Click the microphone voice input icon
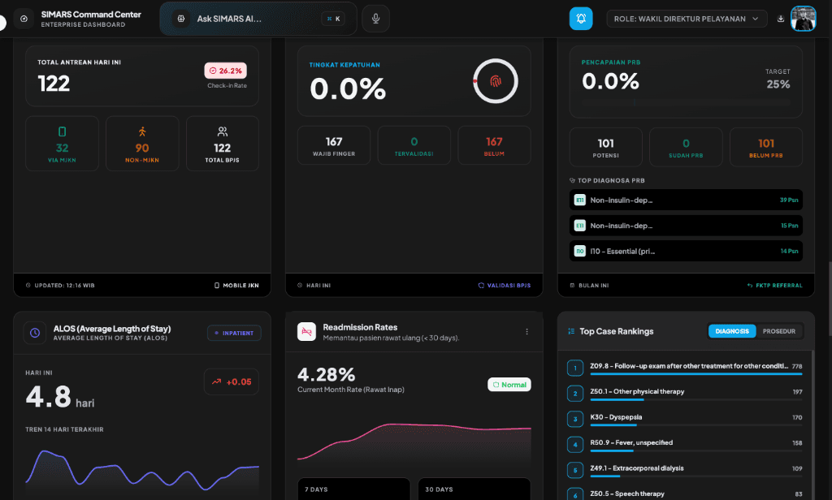The height and width of the screenshot is (500, 832). coord(375,19)
